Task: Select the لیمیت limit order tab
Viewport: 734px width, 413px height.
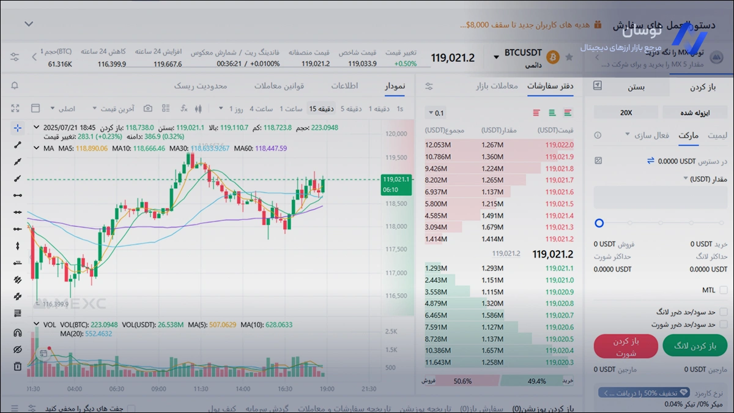Action: pyautogui.click(x=717, y=135)
